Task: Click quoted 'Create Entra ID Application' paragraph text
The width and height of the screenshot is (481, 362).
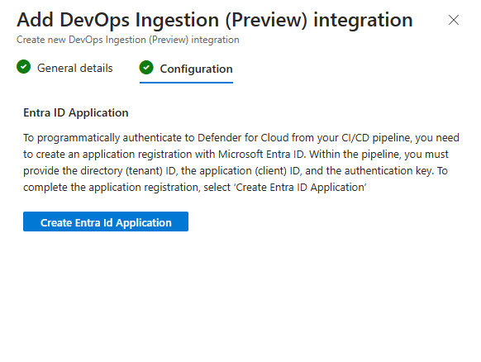Action: coord(301,188)
